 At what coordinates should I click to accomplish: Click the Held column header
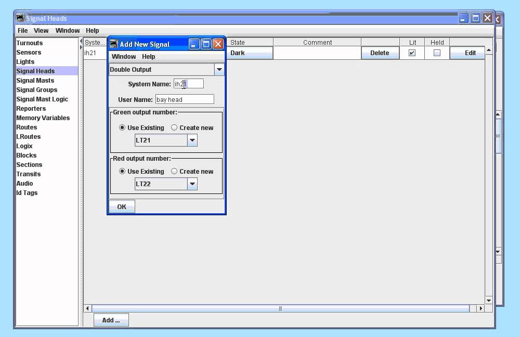tap(437, 43)
